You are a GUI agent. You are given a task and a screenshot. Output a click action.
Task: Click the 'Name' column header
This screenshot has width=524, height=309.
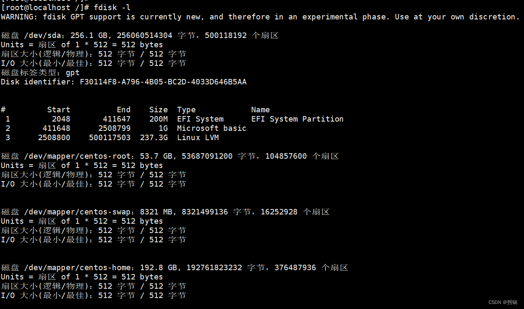(261, 110)
